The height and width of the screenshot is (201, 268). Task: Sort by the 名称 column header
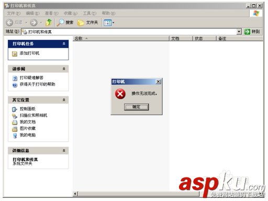click(x=121, y=38)
